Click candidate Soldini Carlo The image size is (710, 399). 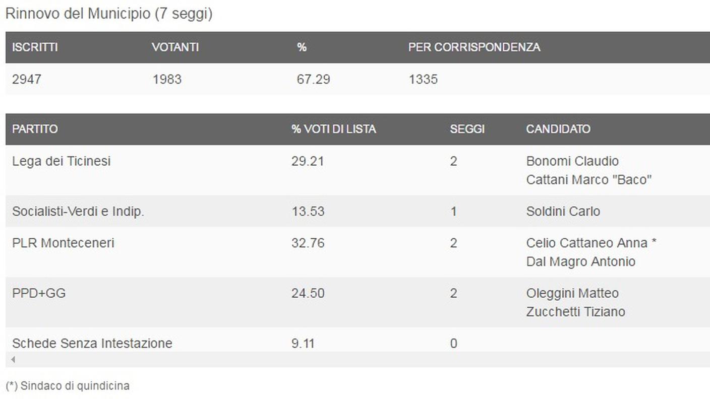pyautogui.click(x=563, y=211)
